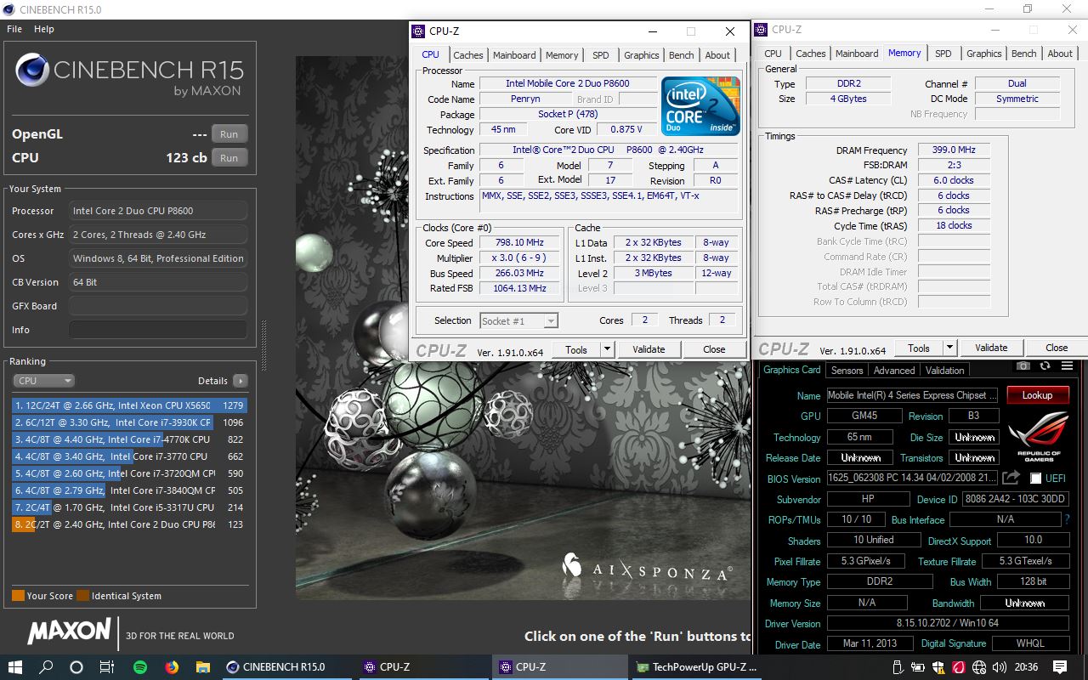This screenshot has height=680, width=1088.
Task: Click the Info input field in Cinebench
Action: pos(158,330)
